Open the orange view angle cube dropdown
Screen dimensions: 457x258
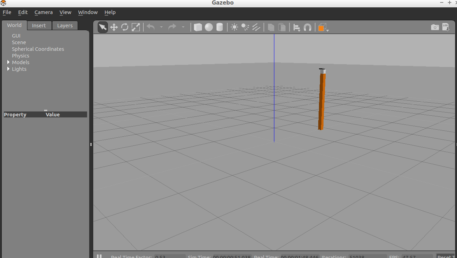click(323, 27)
